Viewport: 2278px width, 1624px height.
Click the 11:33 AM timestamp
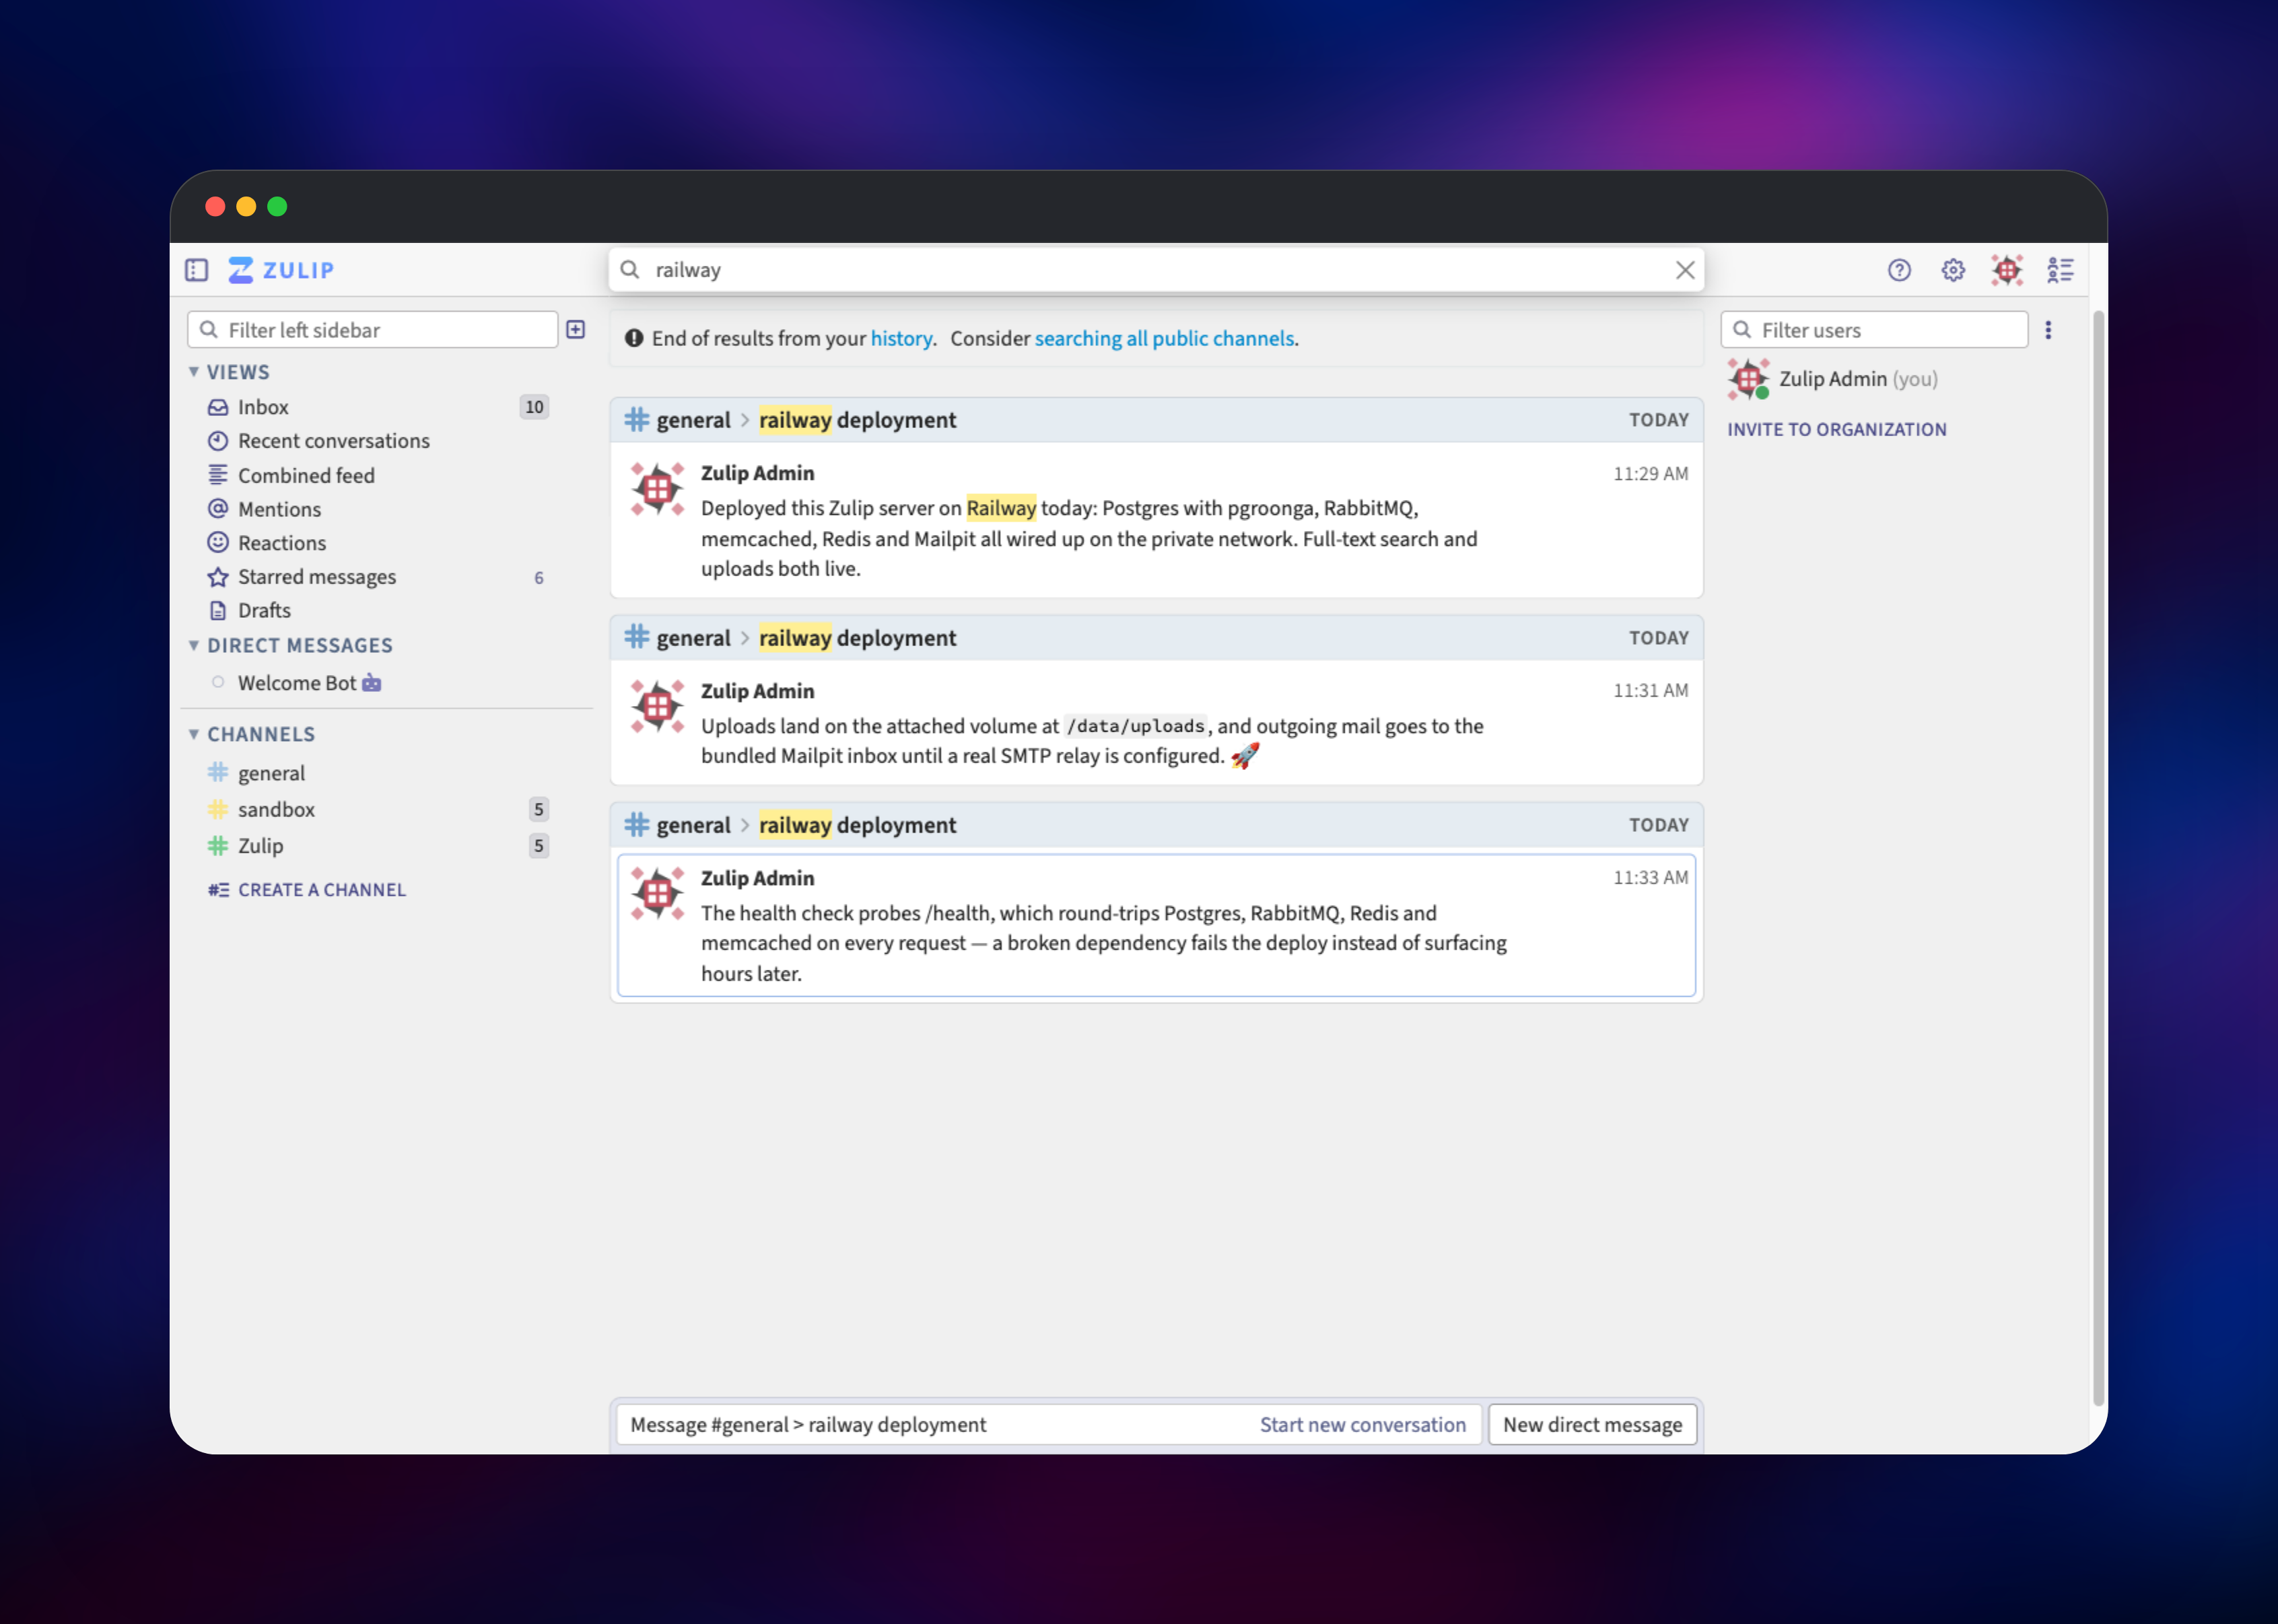pos(1650,877)
